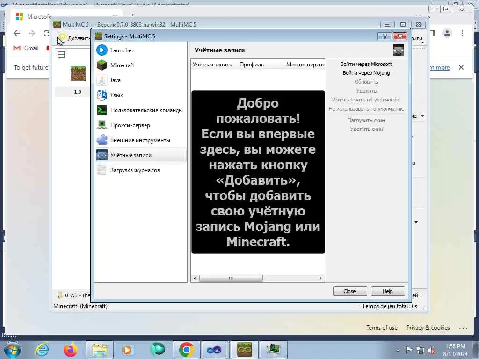Open Firefox from the taskbar

pyautogui.click(x=71, y=350)
